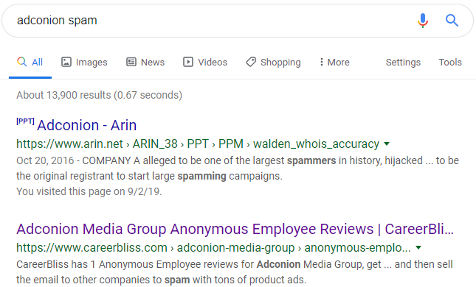Screen dimensions: 476x287
Task: Click the News tab newspaper icon
Action: pos(131,62)
